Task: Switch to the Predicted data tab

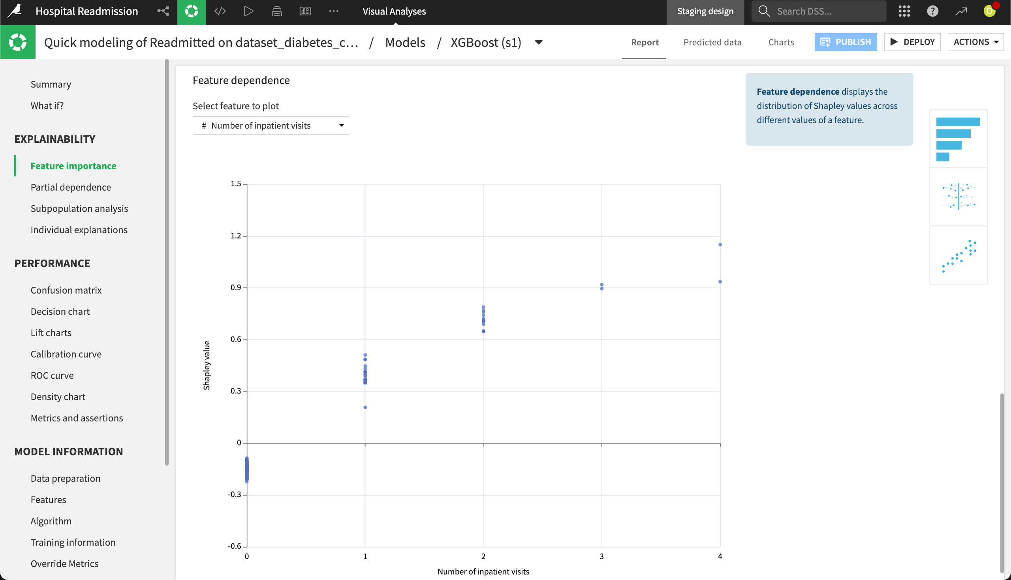Action: point(712,42)
